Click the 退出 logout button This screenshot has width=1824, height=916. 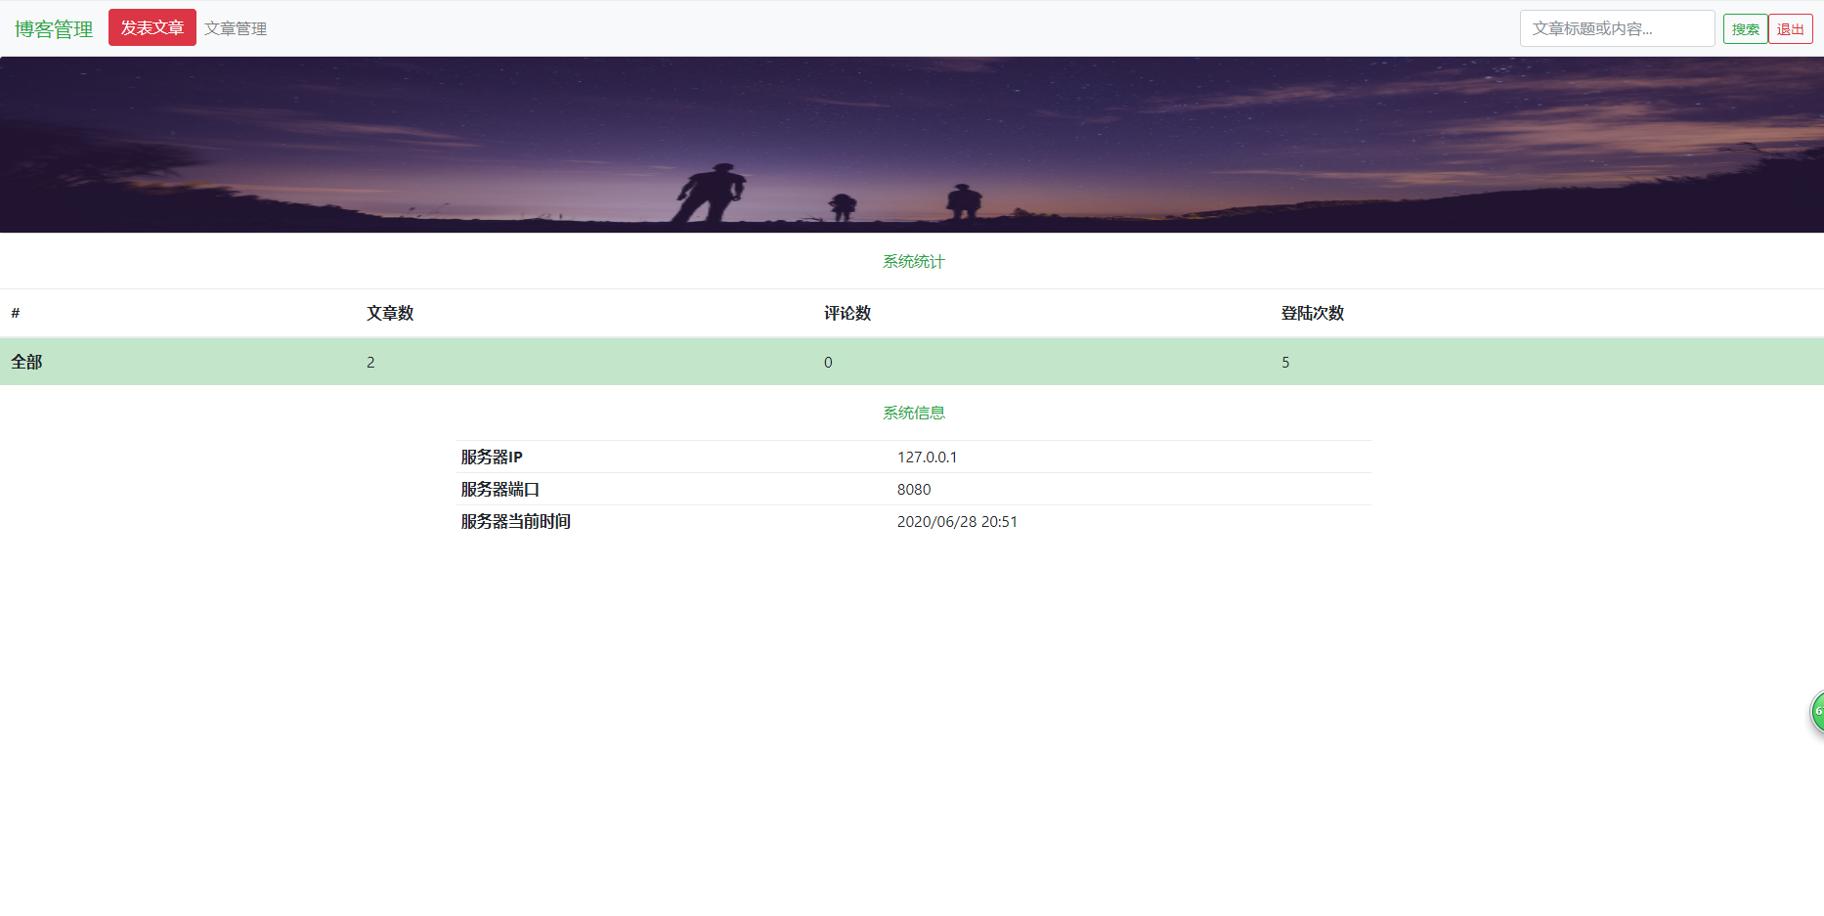(1790, 29)
